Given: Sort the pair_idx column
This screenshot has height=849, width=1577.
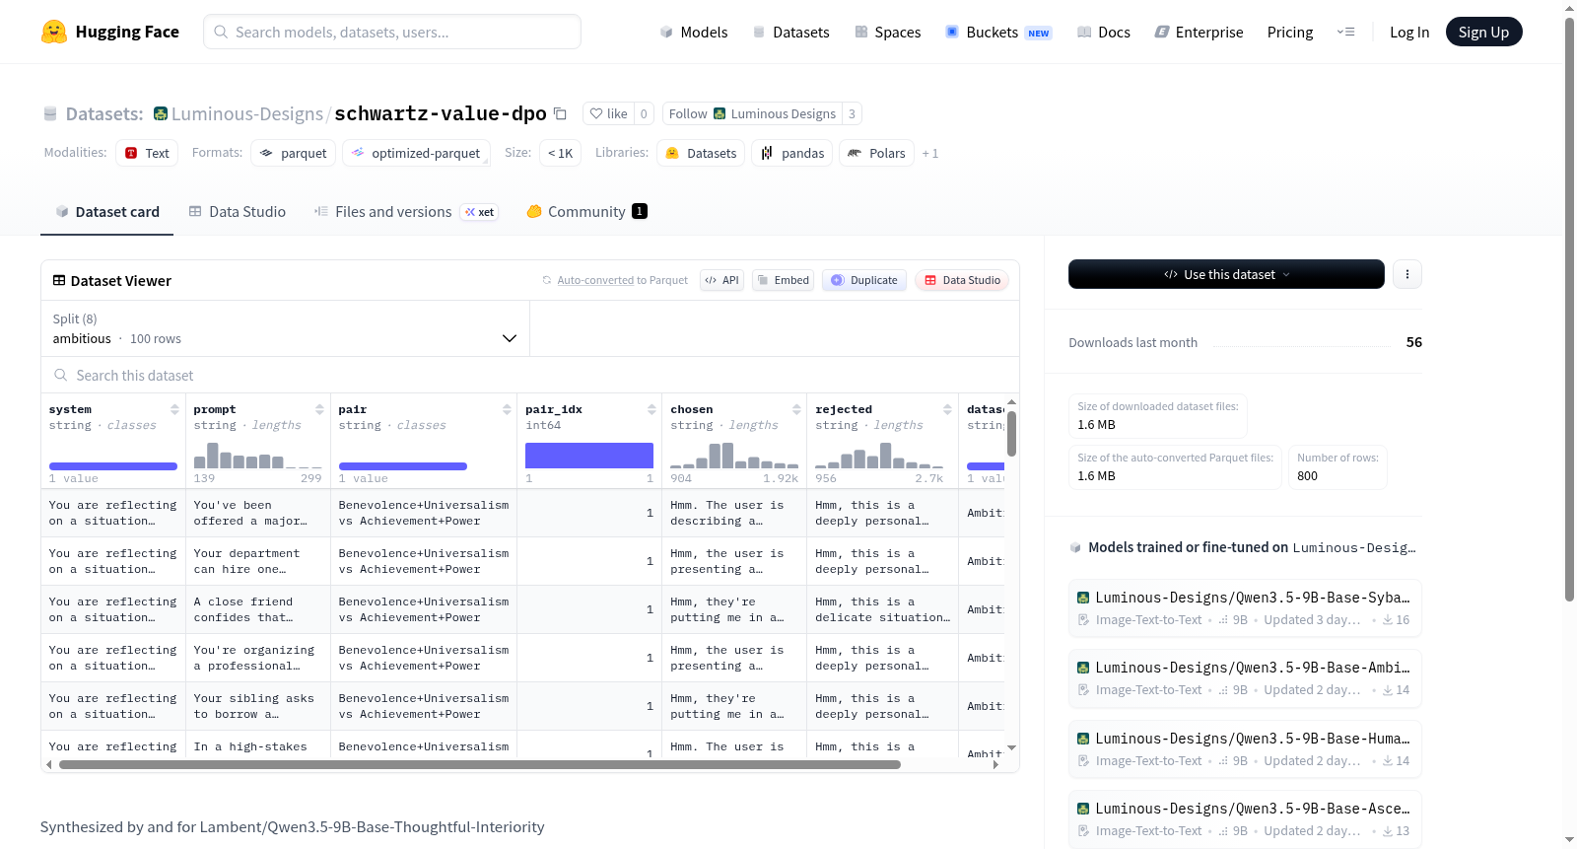Looking at the screenshot, I should [651, 409].
